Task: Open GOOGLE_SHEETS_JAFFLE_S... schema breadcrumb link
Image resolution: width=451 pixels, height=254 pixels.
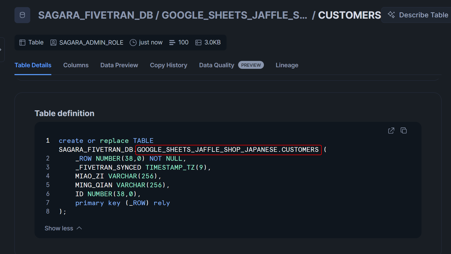Action: click(234, 15)
